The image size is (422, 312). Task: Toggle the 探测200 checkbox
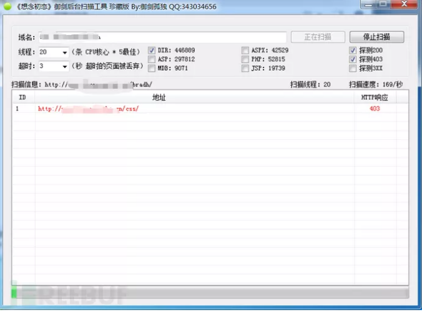353,51
